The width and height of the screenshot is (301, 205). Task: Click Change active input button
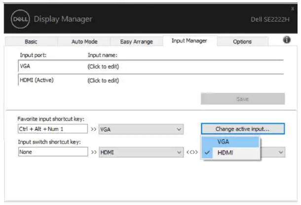click(x=243, y=129)
